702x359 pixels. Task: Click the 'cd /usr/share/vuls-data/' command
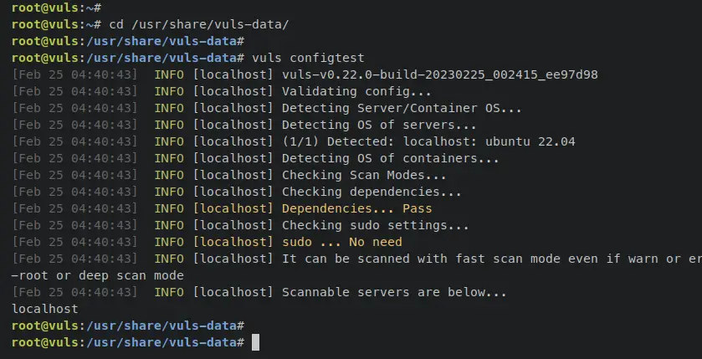coord(199,24)
